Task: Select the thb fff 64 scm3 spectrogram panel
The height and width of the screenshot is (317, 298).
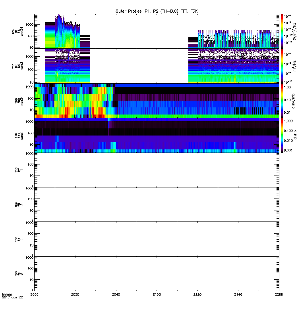Action: tap(157, 66)
